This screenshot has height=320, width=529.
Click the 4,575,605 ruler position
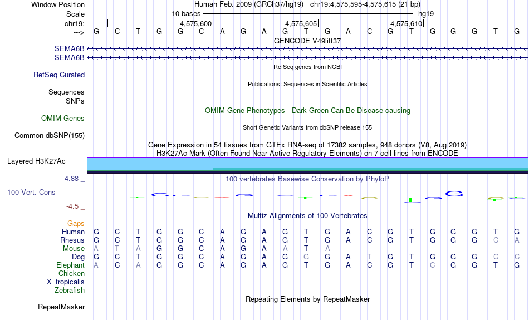coord(301,23)
